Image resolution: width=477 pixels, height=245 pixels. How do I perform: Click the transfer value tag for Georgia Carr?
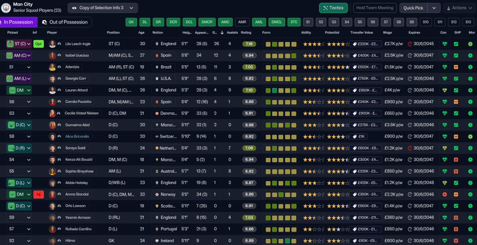point(366,79)
